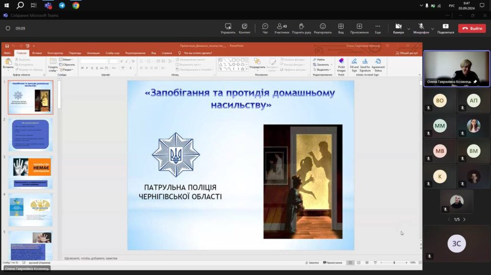
Task: Go to next page of participants
Action: click(464, 220)
